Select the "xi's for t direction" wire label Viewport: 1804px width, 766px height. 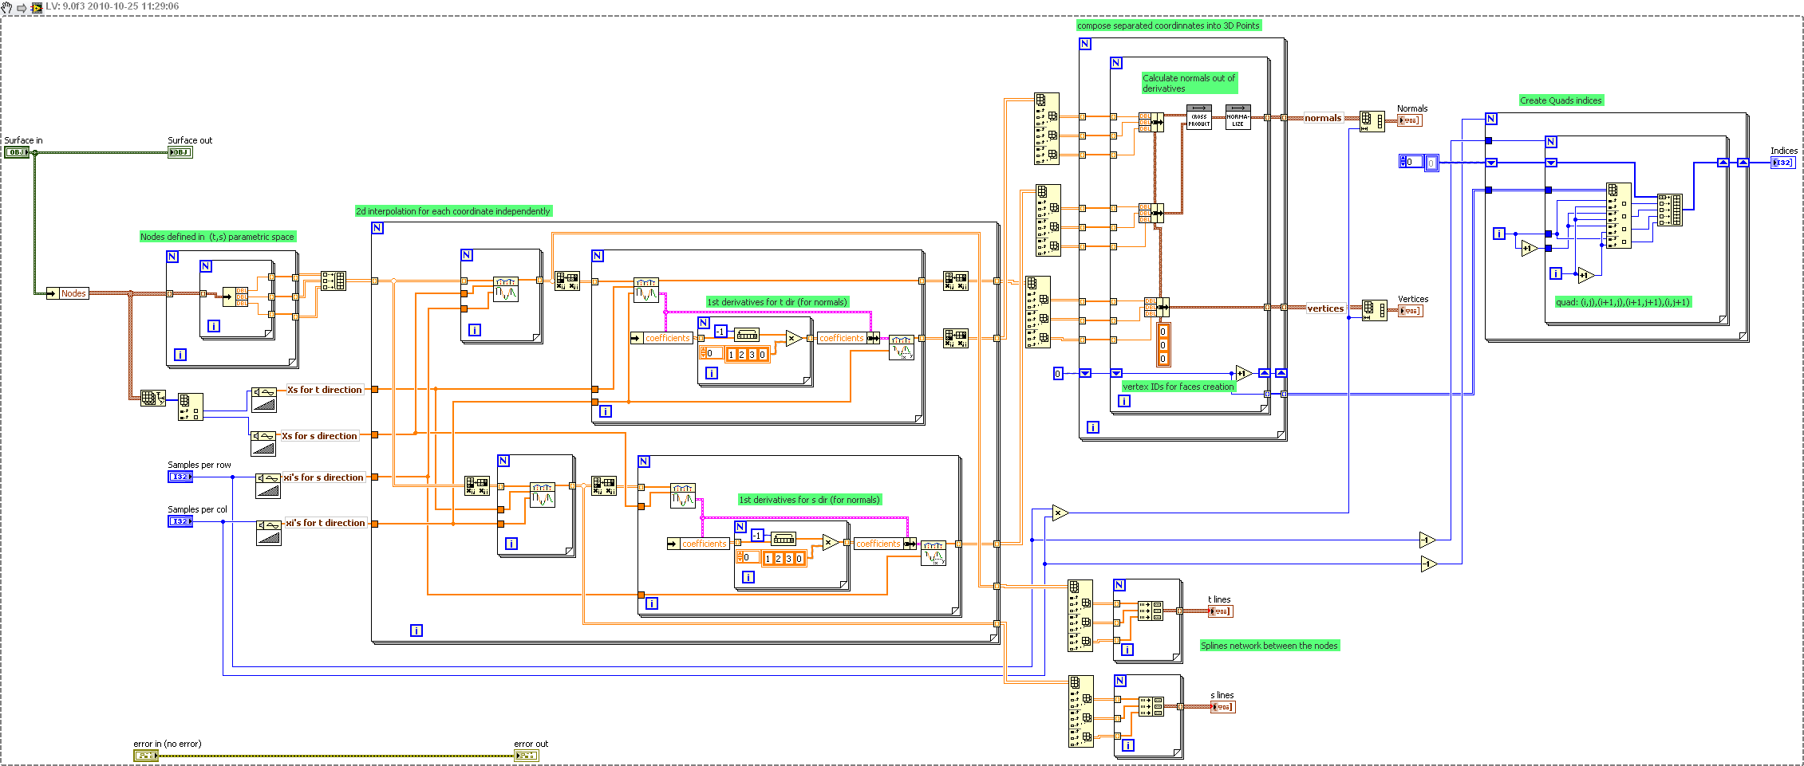click(x=326, y=523)
